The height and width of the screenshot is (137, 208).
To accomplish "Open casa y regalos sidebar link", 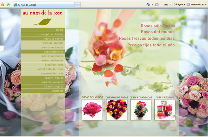I will pyautogui.click(x=43, y=78).
